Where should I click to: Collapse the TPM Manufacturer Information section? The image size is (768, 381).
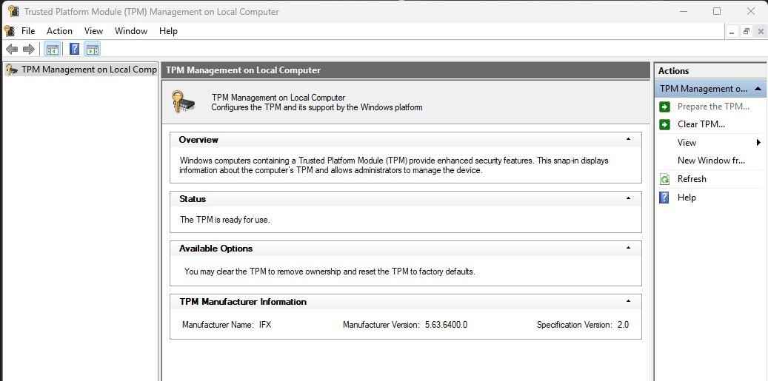coord(629,301)
